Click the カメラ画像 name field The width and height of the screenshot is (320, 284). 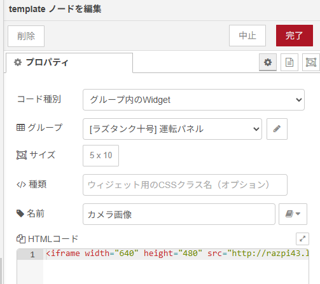coord(179,214)
